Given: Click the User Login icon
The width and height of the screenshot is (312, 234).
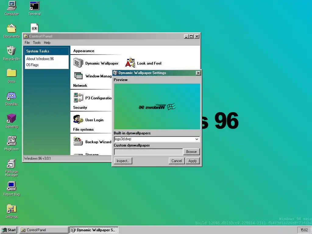Looking at the screenshot, I should (x=78, y=119).
